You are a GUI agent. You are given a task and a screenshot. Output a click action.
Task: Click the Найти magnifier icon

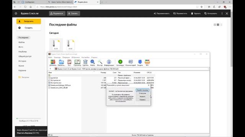tap(93, 63)
